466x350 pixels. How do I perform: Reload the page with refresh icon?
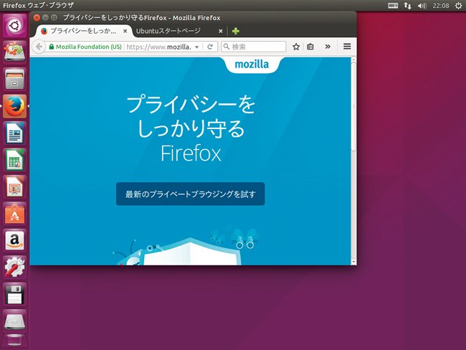(x=210, y=47)
